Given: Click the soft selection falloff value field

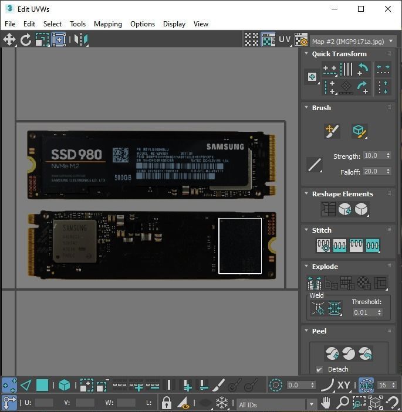Looking at the screenshot, I should click(x=298, y=385).
